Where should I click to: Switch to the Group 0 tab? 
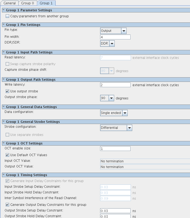(28, 3)
